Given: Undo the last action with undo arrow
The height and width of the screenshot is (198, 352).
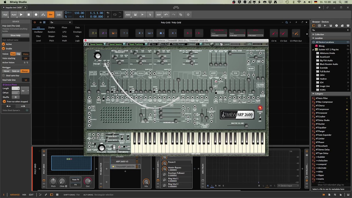Looking at the screenshot, I should pyautogui.click(x=166, y=15).
